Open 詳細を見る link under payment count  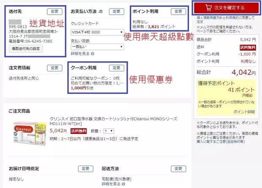pos(80,54)
